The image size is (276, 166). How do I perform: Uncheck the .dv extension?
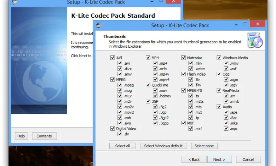[120, 134]
